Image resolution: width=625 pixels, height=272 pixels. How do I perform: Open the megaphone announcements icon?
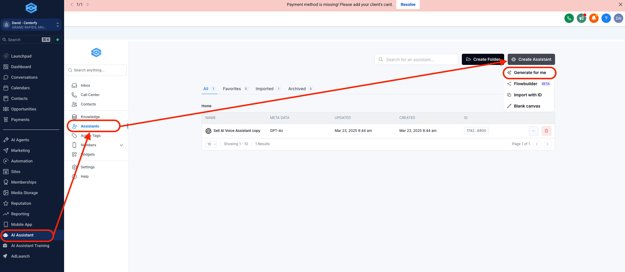tap(581, 18)
